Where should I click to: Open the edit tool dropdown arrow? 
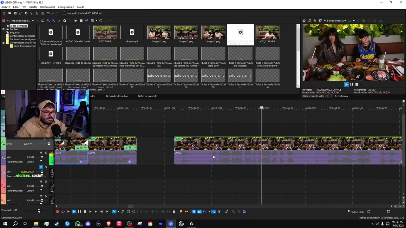(x=118, y=212)
